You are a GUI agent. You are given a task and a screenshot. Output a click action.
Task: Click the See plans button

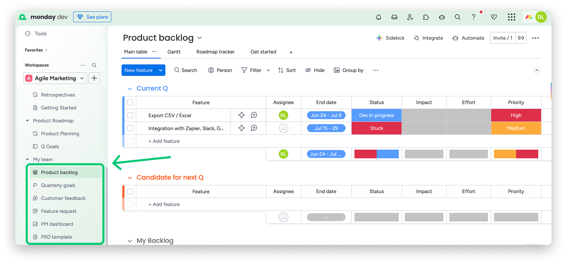(x=92, y=17)
